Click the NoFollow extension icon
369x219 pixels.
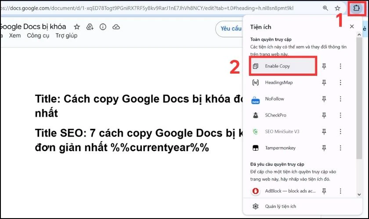[256, 100]
